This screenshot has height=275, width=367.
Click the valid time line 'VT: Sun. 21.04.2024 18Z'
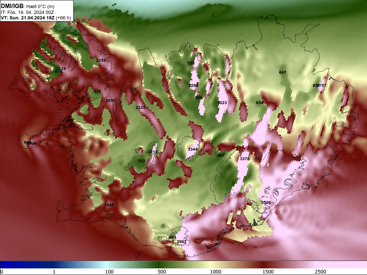tap(28, 18)
